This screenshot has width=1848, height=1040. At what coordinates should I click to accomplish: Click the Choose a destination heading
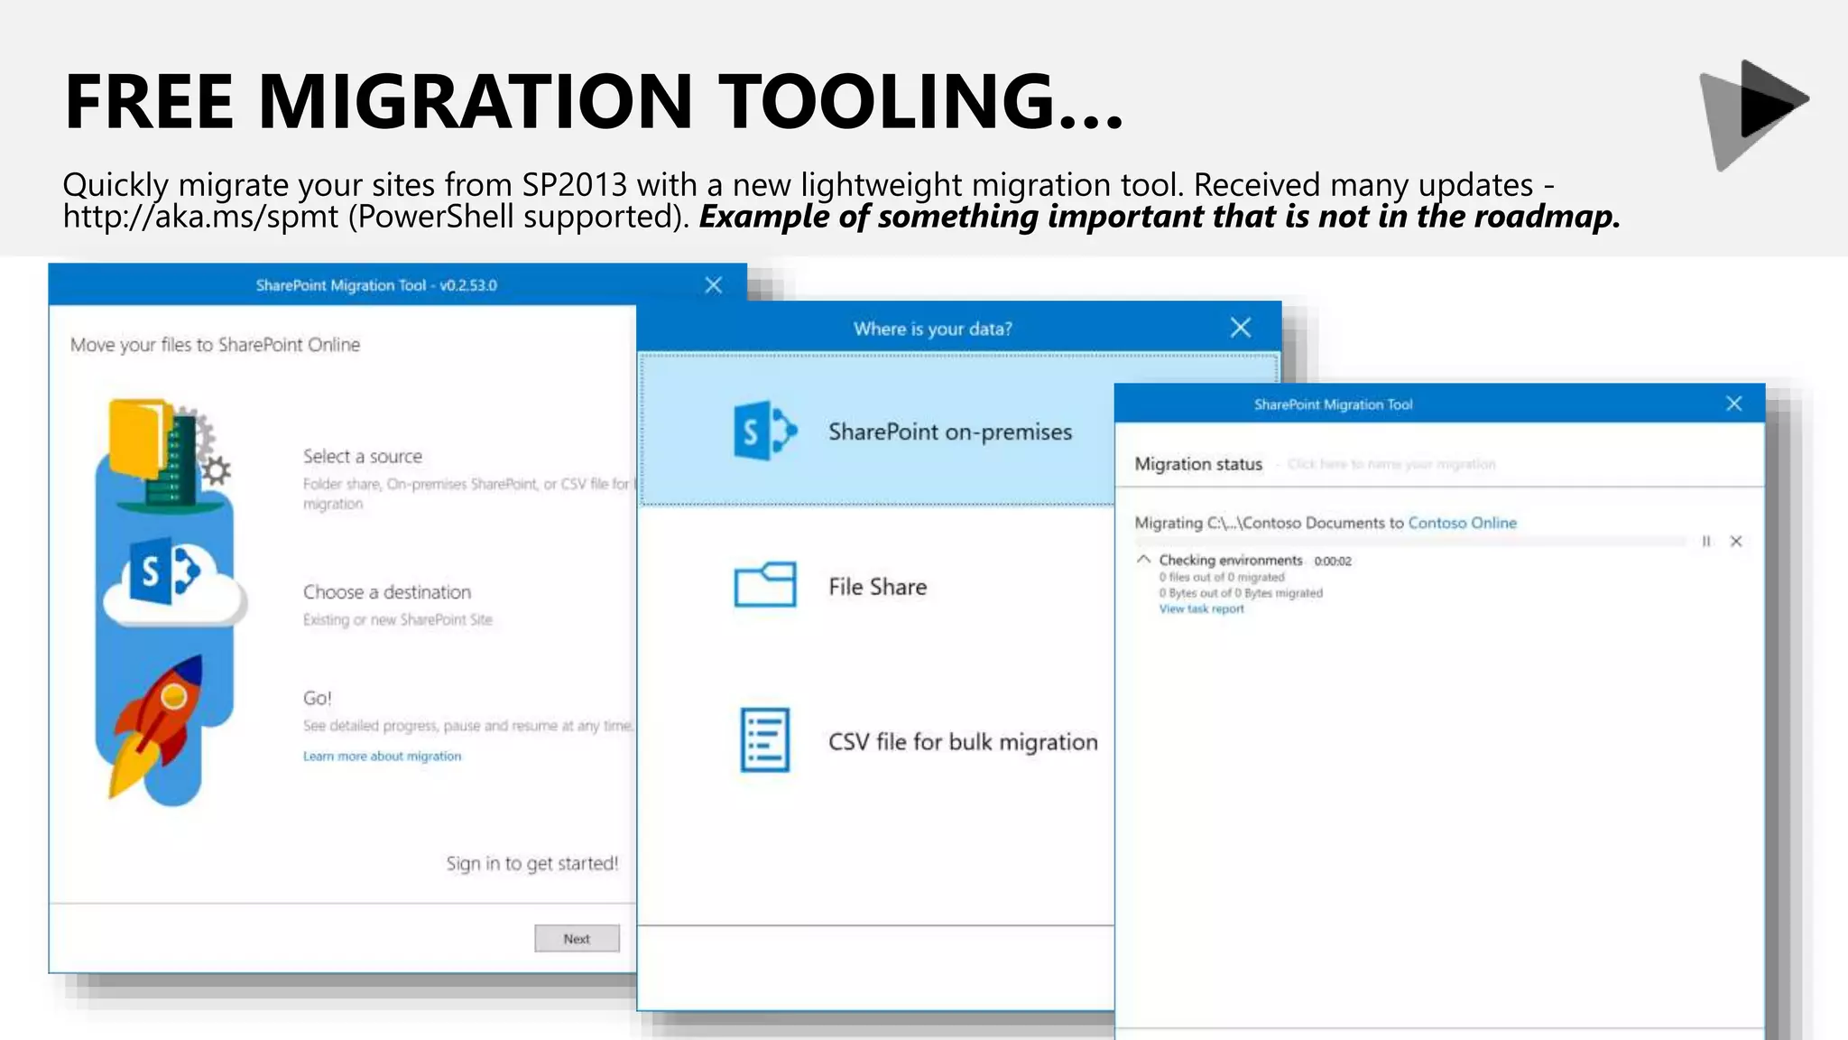(x=387, y=592)
